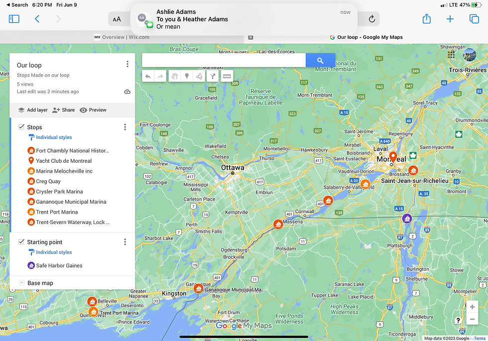Screen dimensions: 488x341
Task: Click the cloud saved status icon
Action: click(127, 92)
